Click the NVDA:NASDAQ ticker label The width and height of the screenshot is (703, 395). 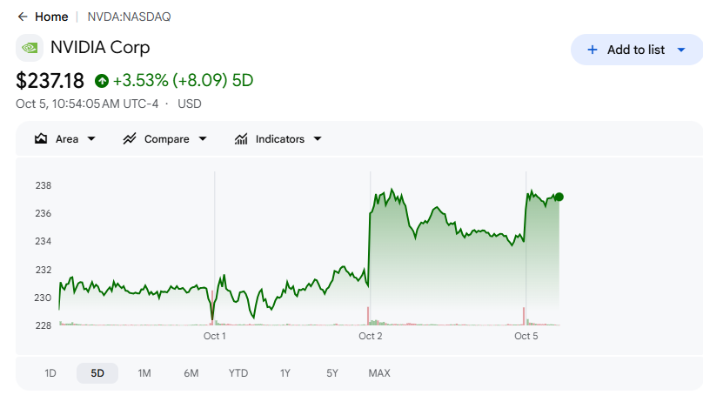129,17
